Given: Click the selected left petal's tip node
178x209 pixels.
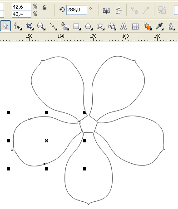Looking at the screenshot, I should coord(12,150).
